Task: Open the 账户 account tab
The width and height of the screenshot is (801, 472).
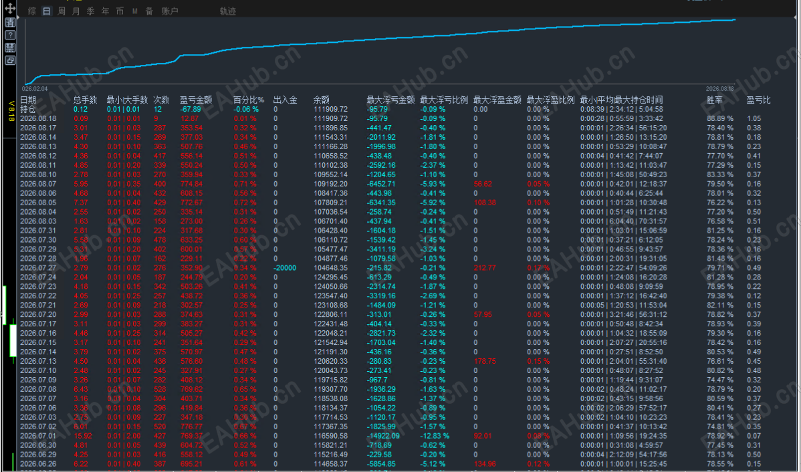Action: pos(170,11)
